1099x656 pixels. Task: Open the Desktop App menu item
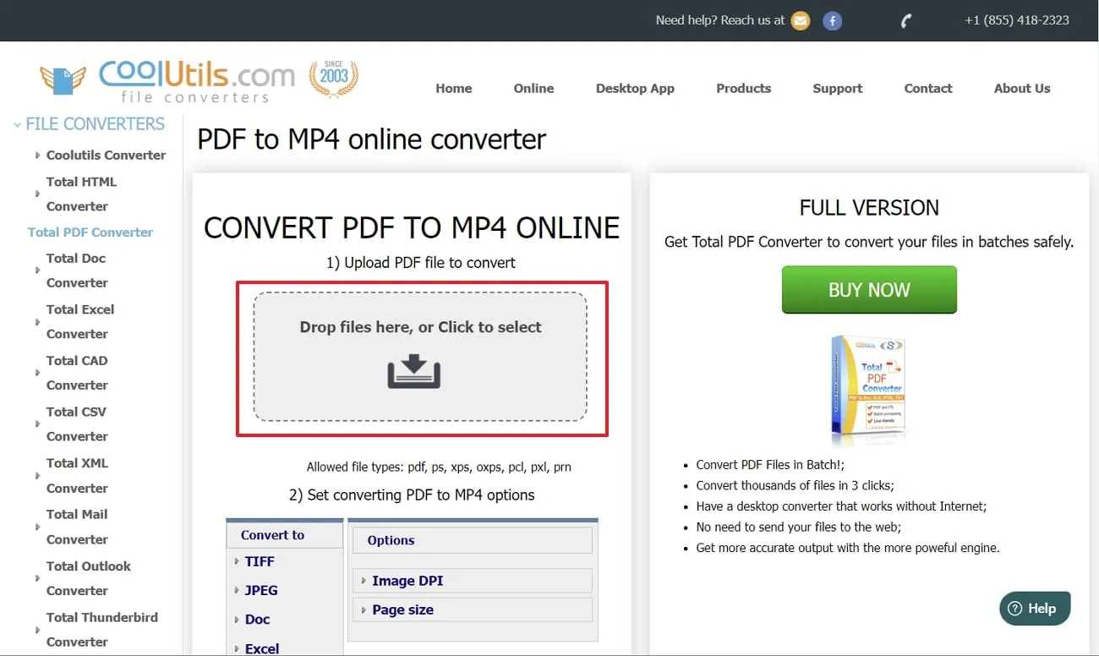[635, 88]
